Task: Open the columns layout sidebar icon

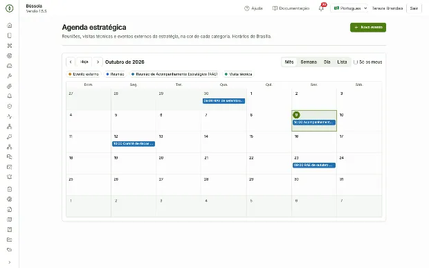Action: tap(9, 220)
